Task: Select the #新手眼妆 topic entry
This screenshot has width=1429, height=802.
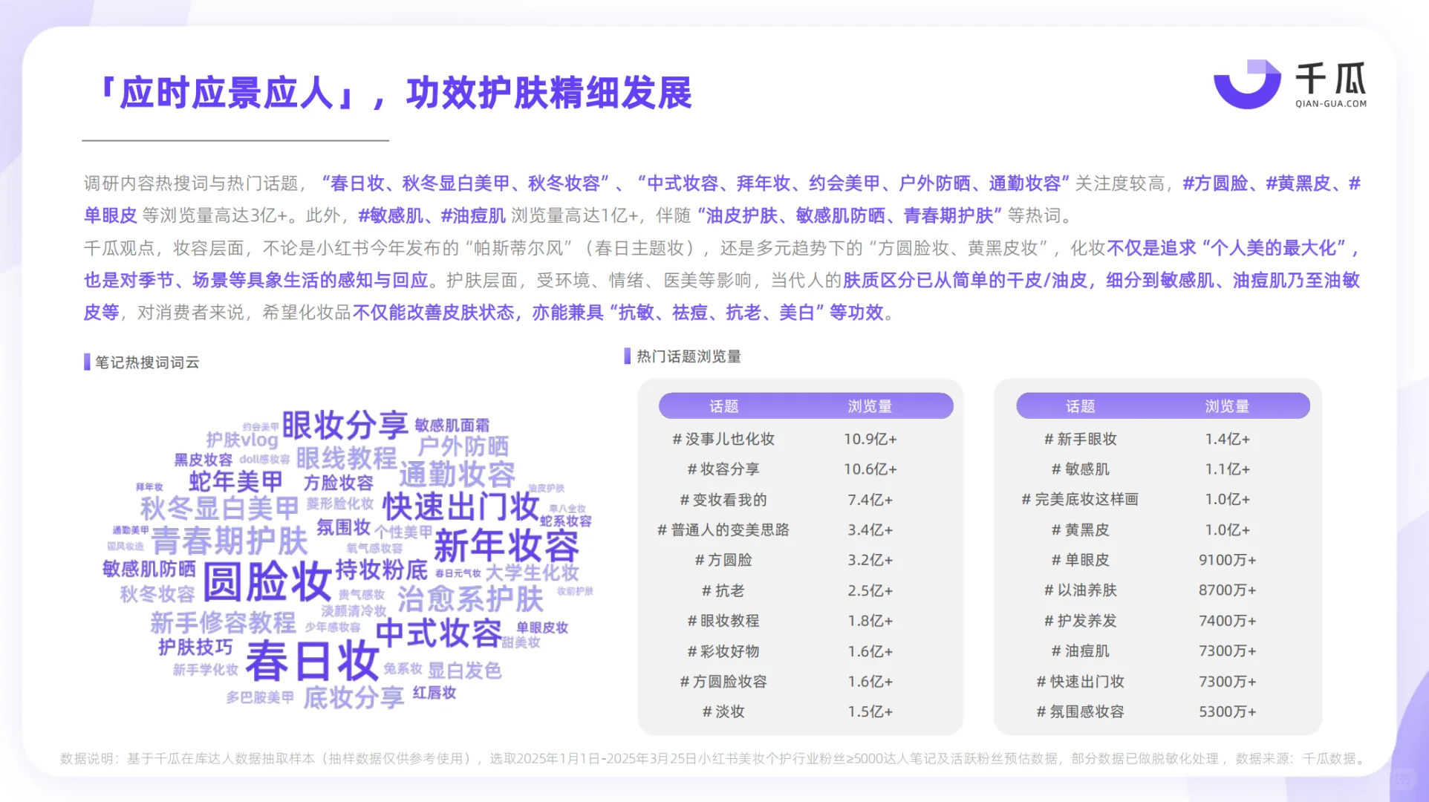Action: 1082,439
